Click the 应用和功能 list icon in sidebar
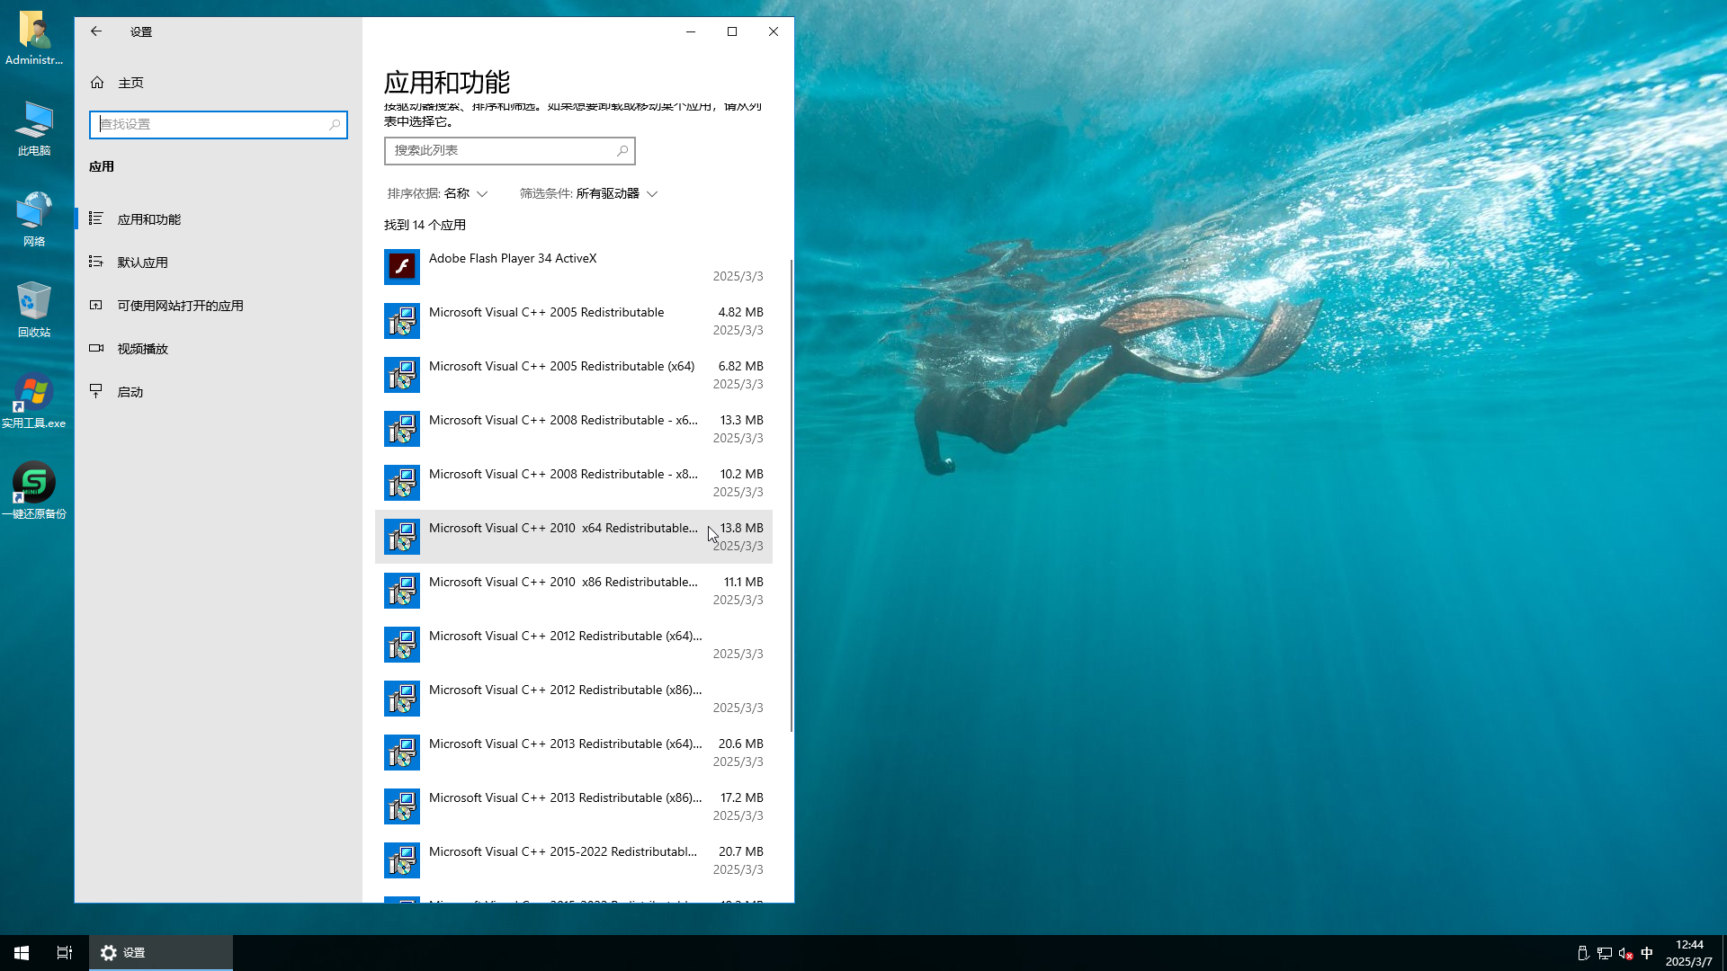Image resolution: width=1727 pixels, height=971 pixels. [x=96, y=218]
